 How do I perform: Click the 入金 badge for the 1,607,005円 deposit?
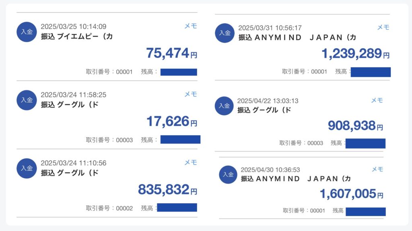pos(228,175)
